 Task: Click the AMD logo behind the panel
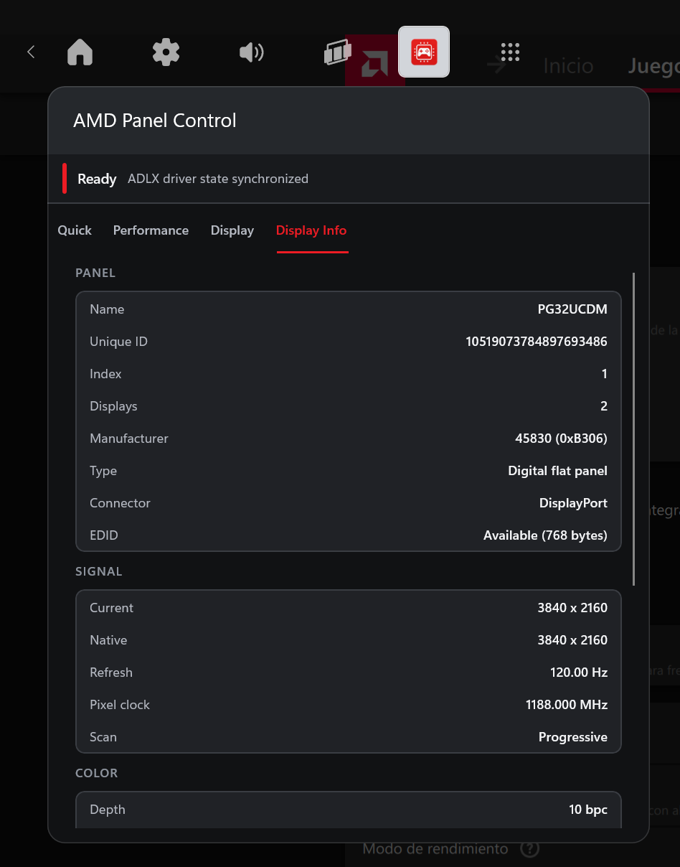pos(374,63)
